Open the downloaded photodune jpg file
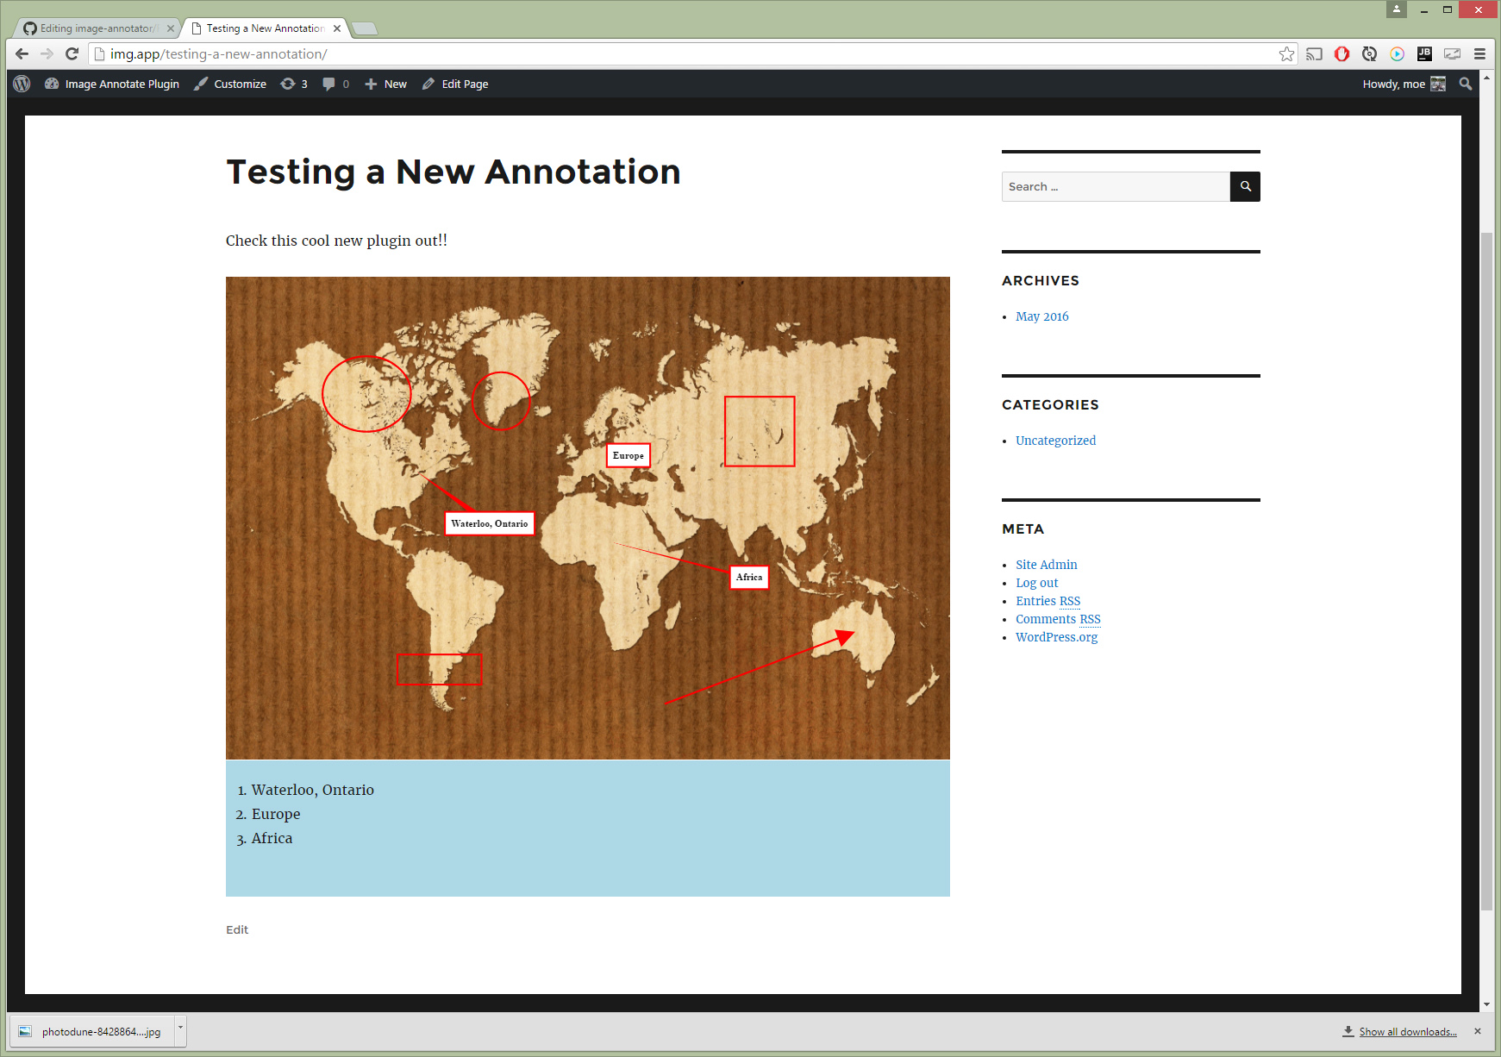Screen dimensions: 1501x1057 (x=91, y=1031)
